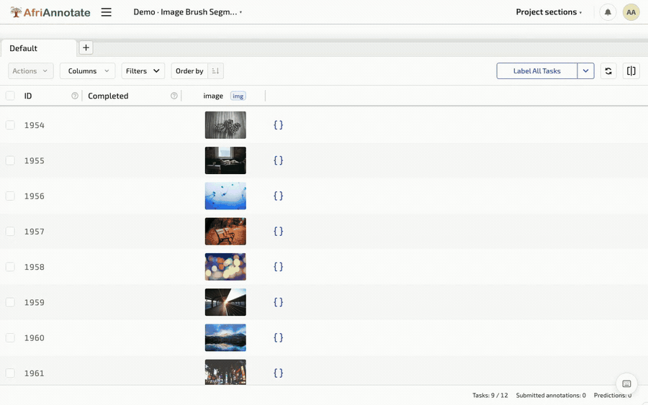Toggle the Order by sort direction
The width and height of the screenshot is (648, 405).
click(215, 71)
